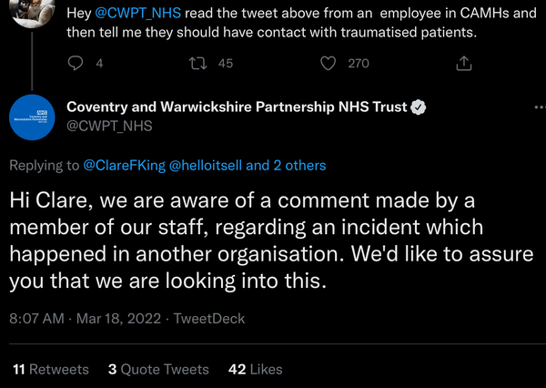Click the 270 likes count on the top tweet

(359, 63)
